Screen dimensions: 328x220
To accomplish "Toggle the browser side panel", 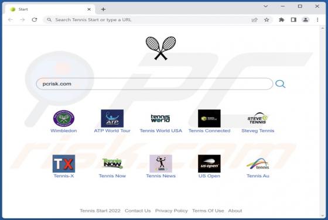I will coord(293,20).
